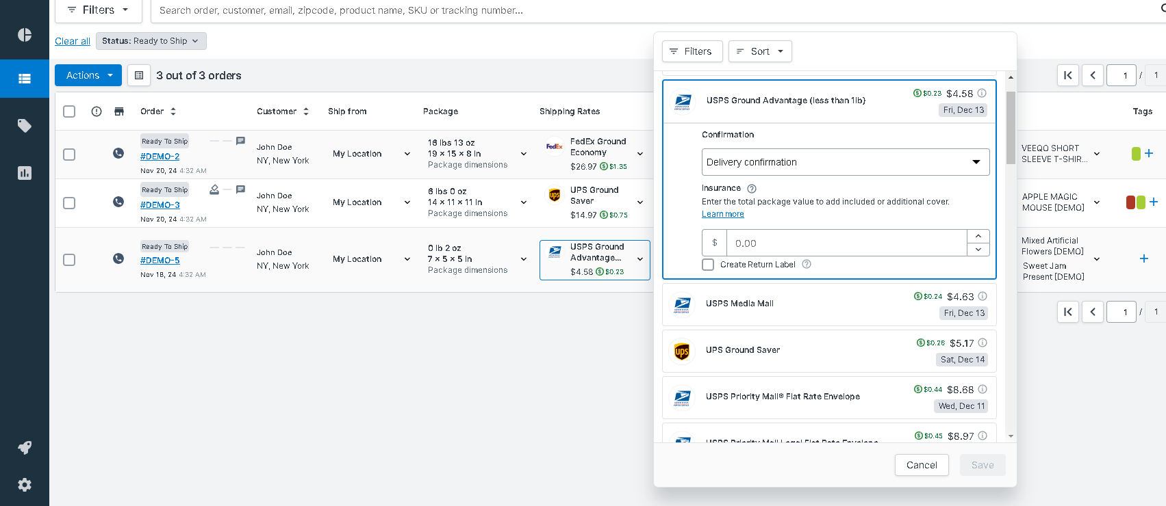Open the orders list sidebar icon

pyautogui.click(x=25, y=79)
